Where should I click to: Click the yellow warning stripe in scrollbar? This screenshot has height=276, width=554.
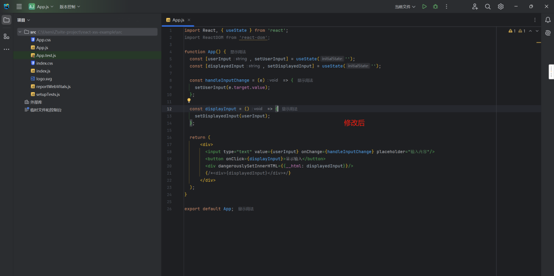539,43
